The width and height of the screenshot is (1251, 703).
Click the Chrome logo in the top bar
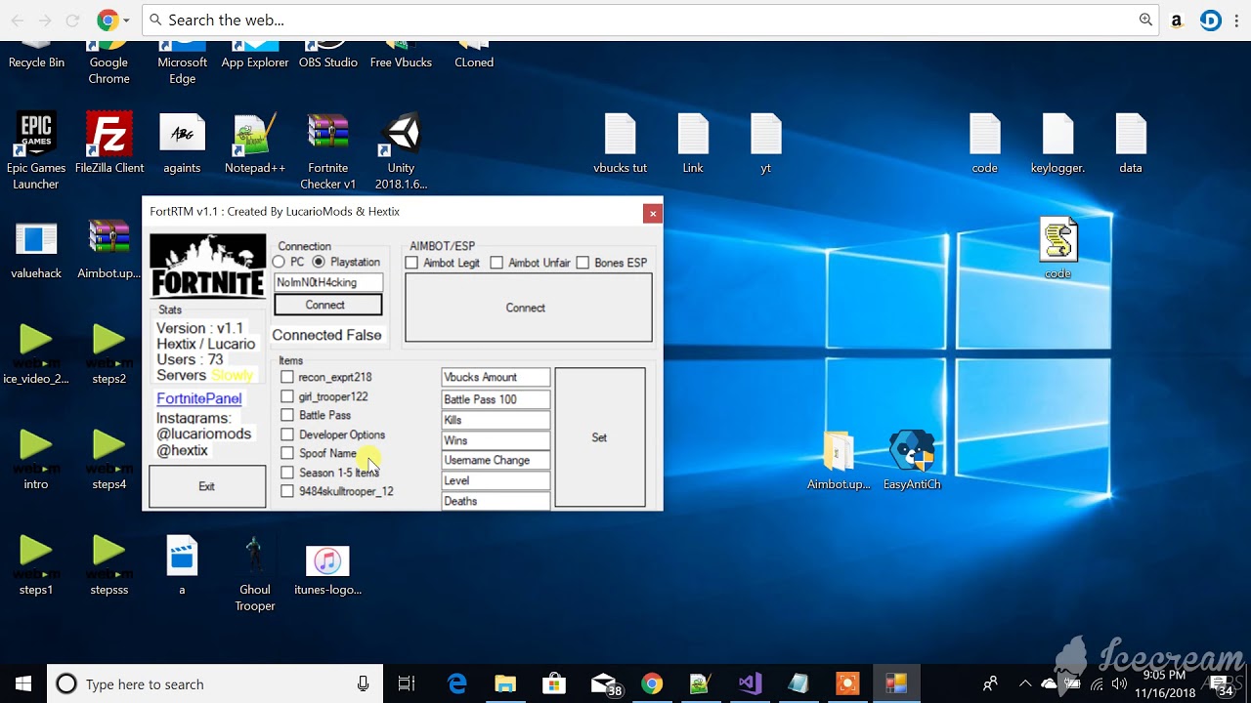(x=108, y=20)
